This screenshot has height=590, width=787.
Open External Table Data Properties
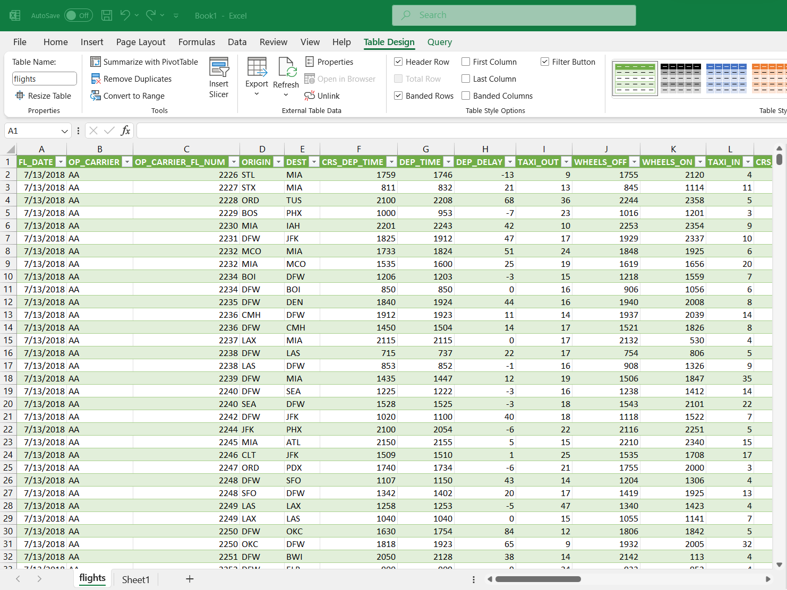pos(329,62)
